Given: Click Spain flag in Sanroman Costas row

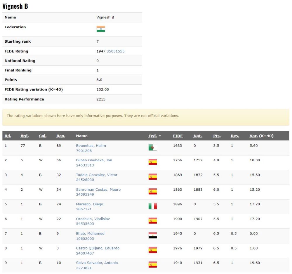Looking at the screenshot, I should [x=153, y=191].
